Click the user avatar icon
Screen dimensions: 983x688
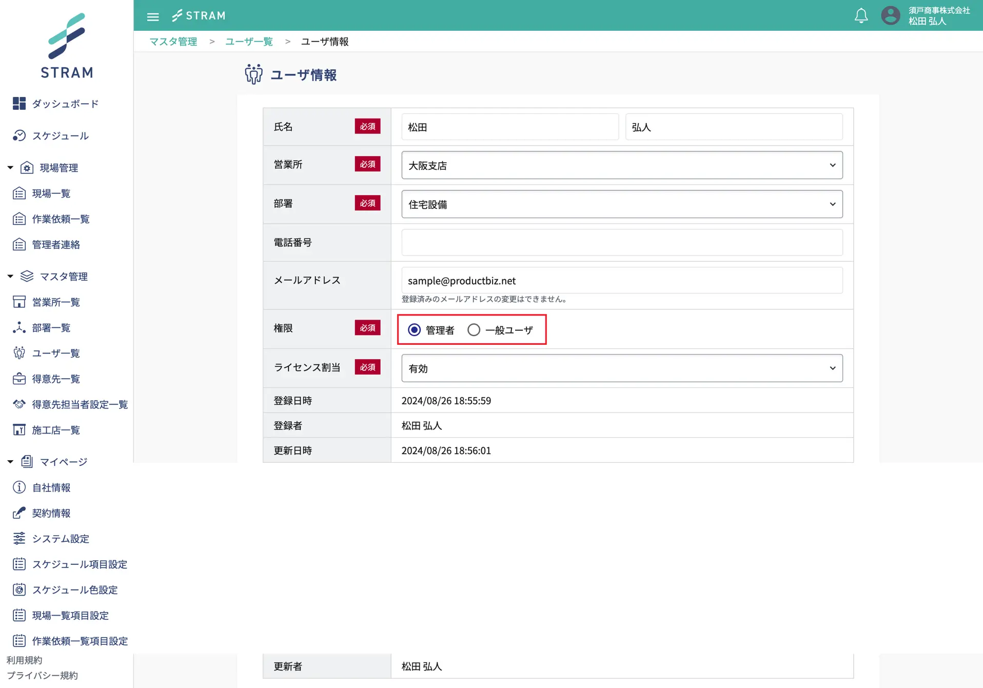coord(891,16)
